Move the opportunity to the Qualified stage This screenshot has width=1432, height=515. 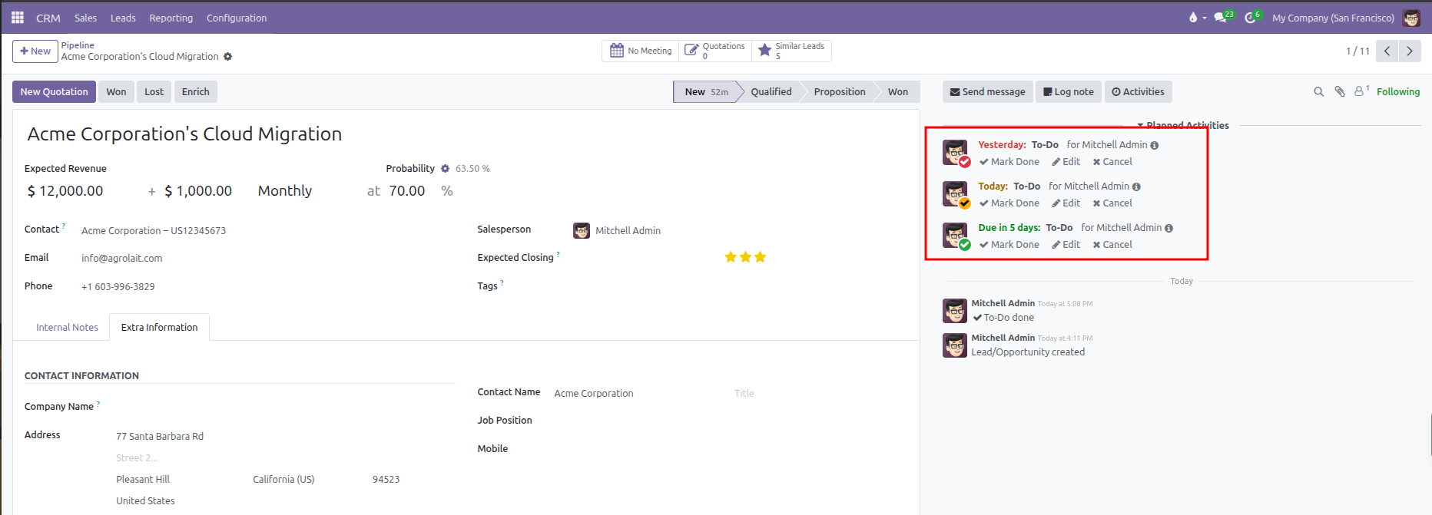[x=771, y=91]
